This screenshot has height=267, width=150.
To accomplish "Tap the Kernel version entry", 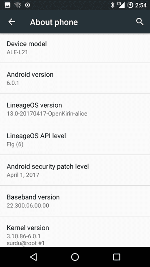I will [x=75, y=232].
